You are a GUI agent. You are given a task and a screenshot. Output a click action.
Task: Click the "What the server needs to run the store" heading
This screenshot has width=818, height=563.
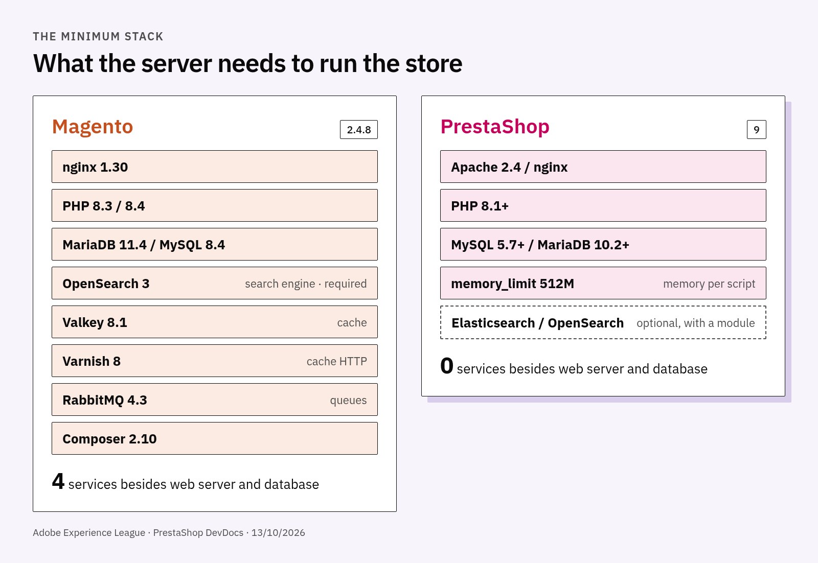(x=247, y=64)
